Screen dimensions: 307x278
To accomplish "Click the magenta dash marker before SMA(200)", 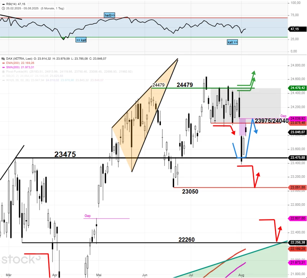I will coord(3,68).
